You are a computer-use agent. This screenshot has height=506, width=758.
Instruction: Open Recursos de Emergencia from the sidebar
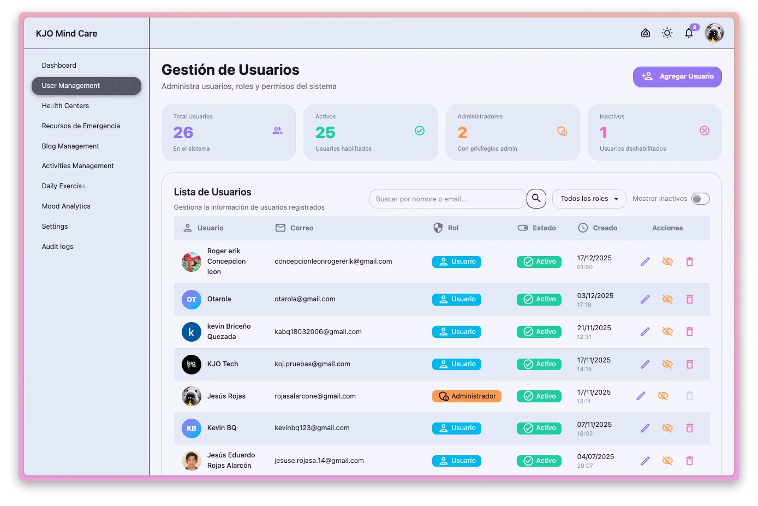[81, 126]
